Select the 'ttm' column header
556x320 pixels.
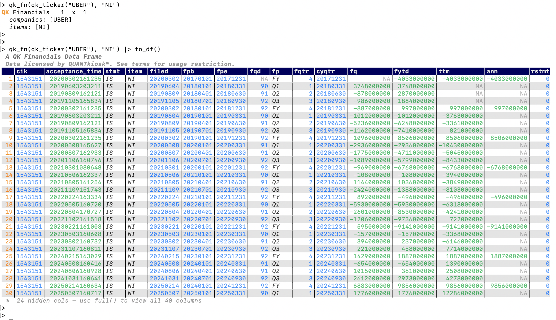click(x=444, y=71)
